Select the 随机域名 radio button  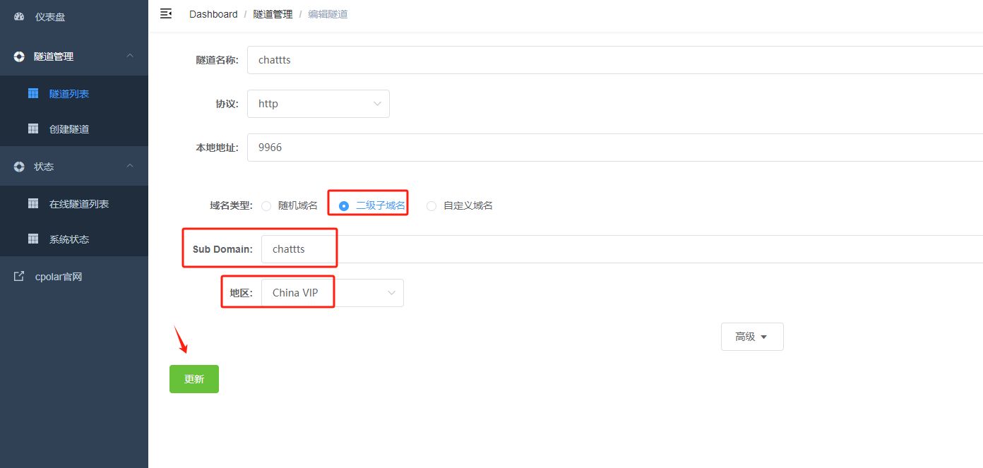click(x=266, y=205)
